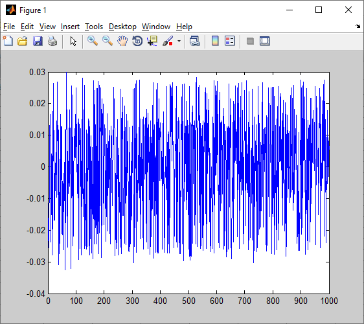The width and height of the screenshot is (364, 324).
Task: Show Plot Tools and dock figure
Action: coord(265,41)
